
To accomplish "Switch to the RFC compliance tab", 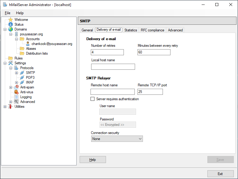I will [x=152, y=30].
